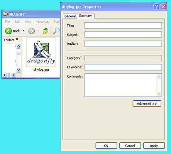Open the Tools menu in DRAGON1

click(x=57, y=22)
